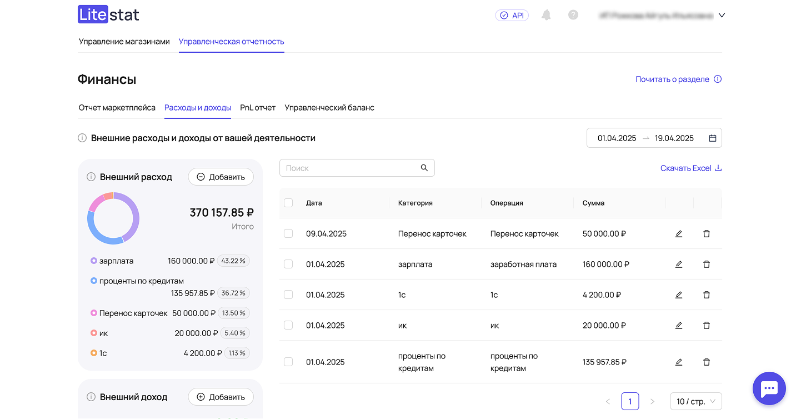Viewport: 796px width, 419px height.
Task: Click Добавить in Внешний расход card
Action: [x=221, y=177]
